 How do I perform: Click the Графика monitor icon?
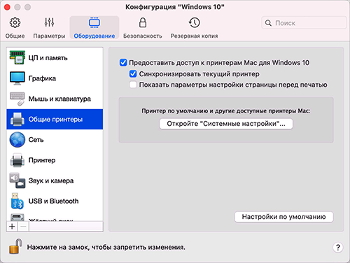pyautogui.click(x=17, y=78)
